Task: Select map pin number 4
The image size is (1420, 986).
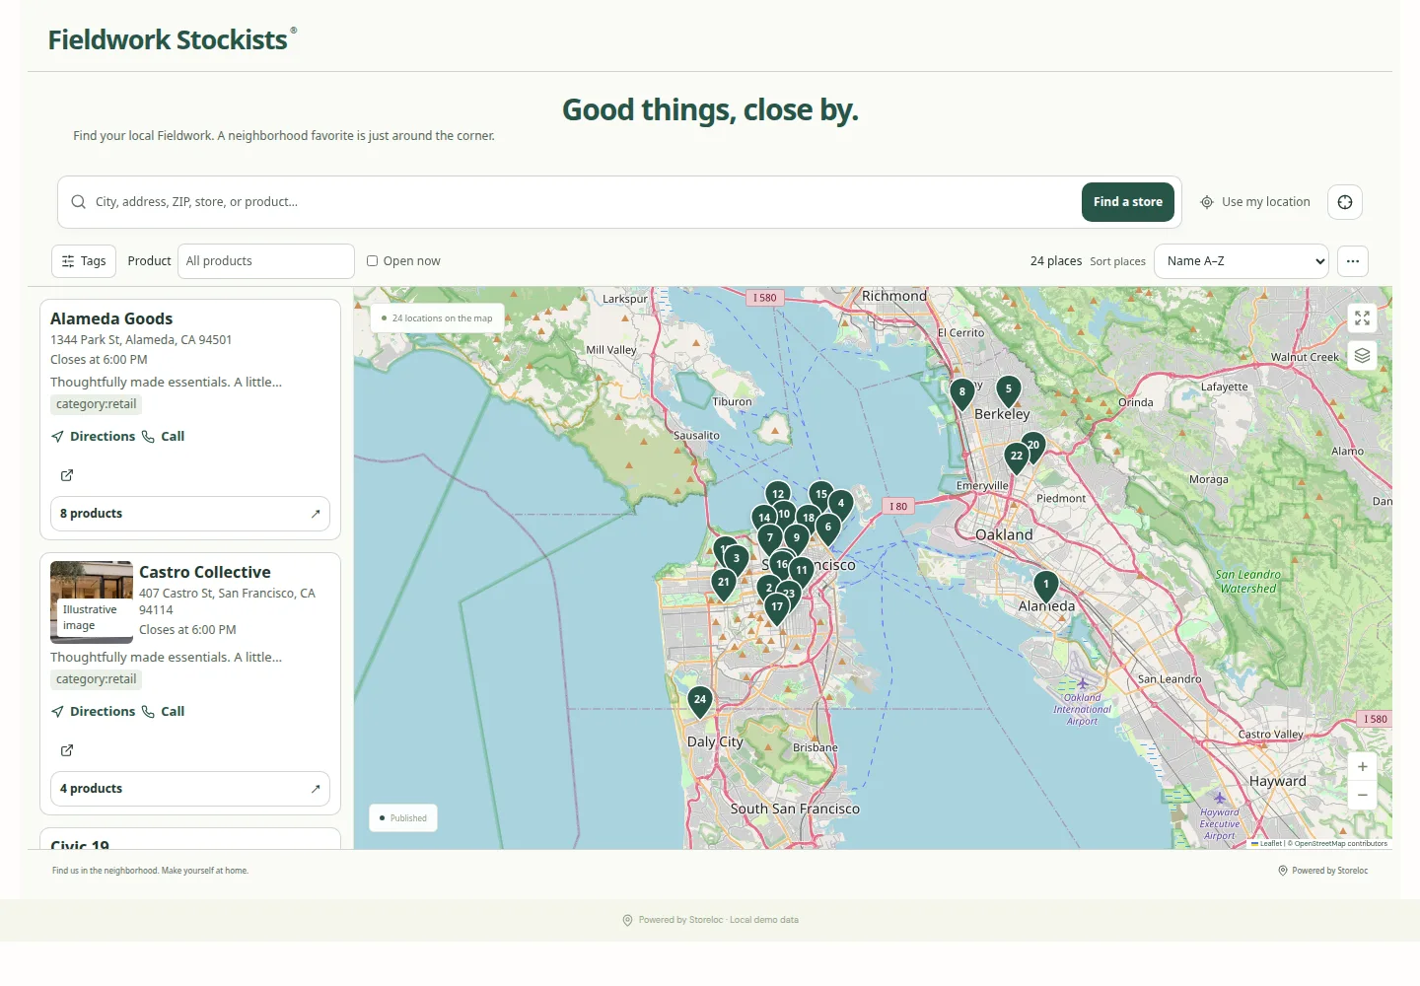Action: [841, 504]
